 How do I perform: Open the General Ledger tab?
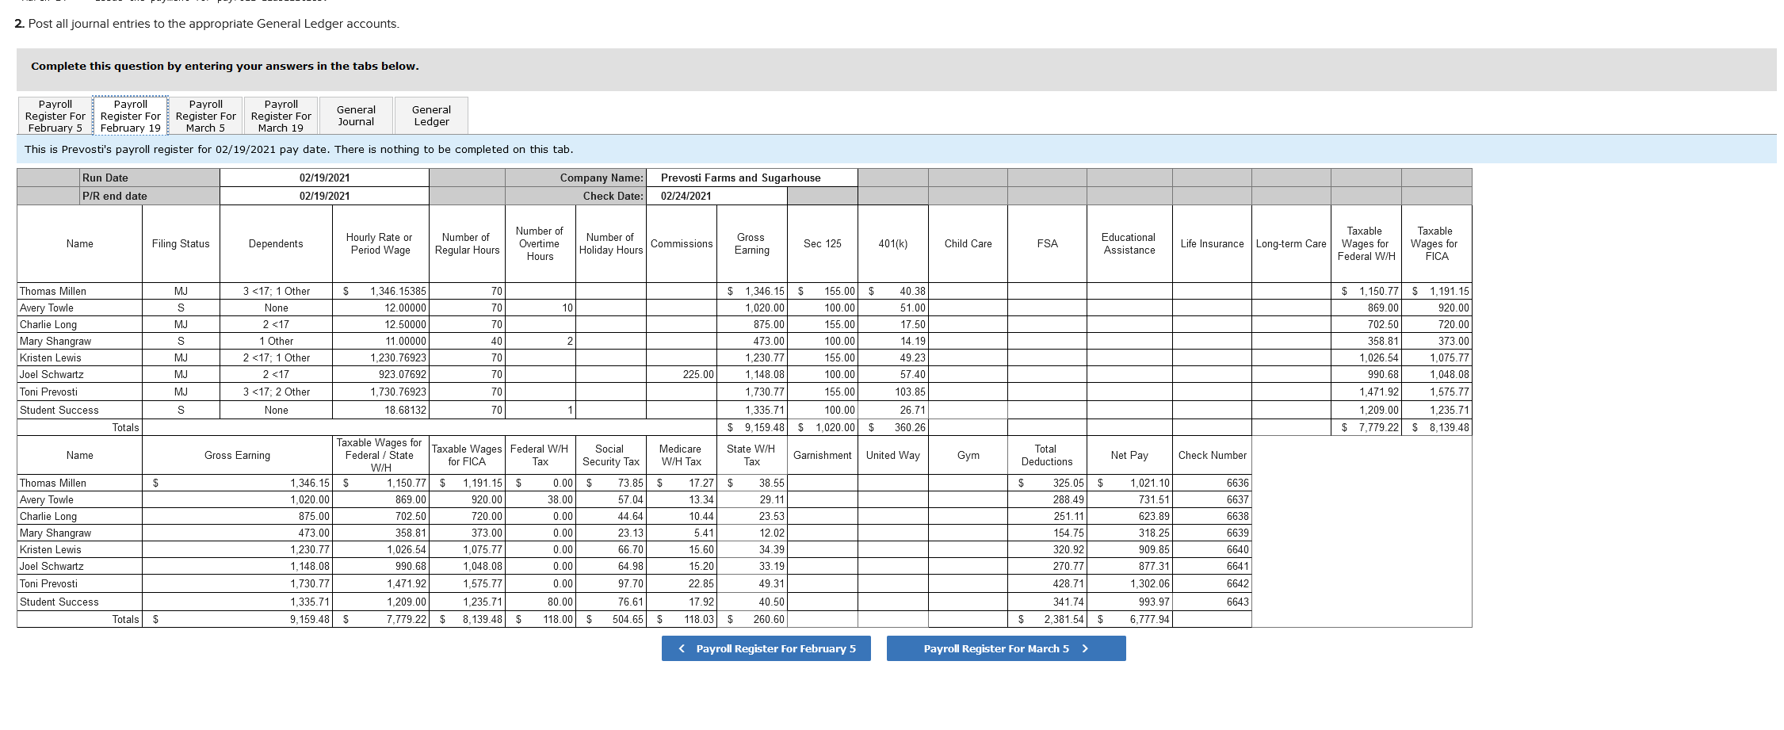coord(431,116)
